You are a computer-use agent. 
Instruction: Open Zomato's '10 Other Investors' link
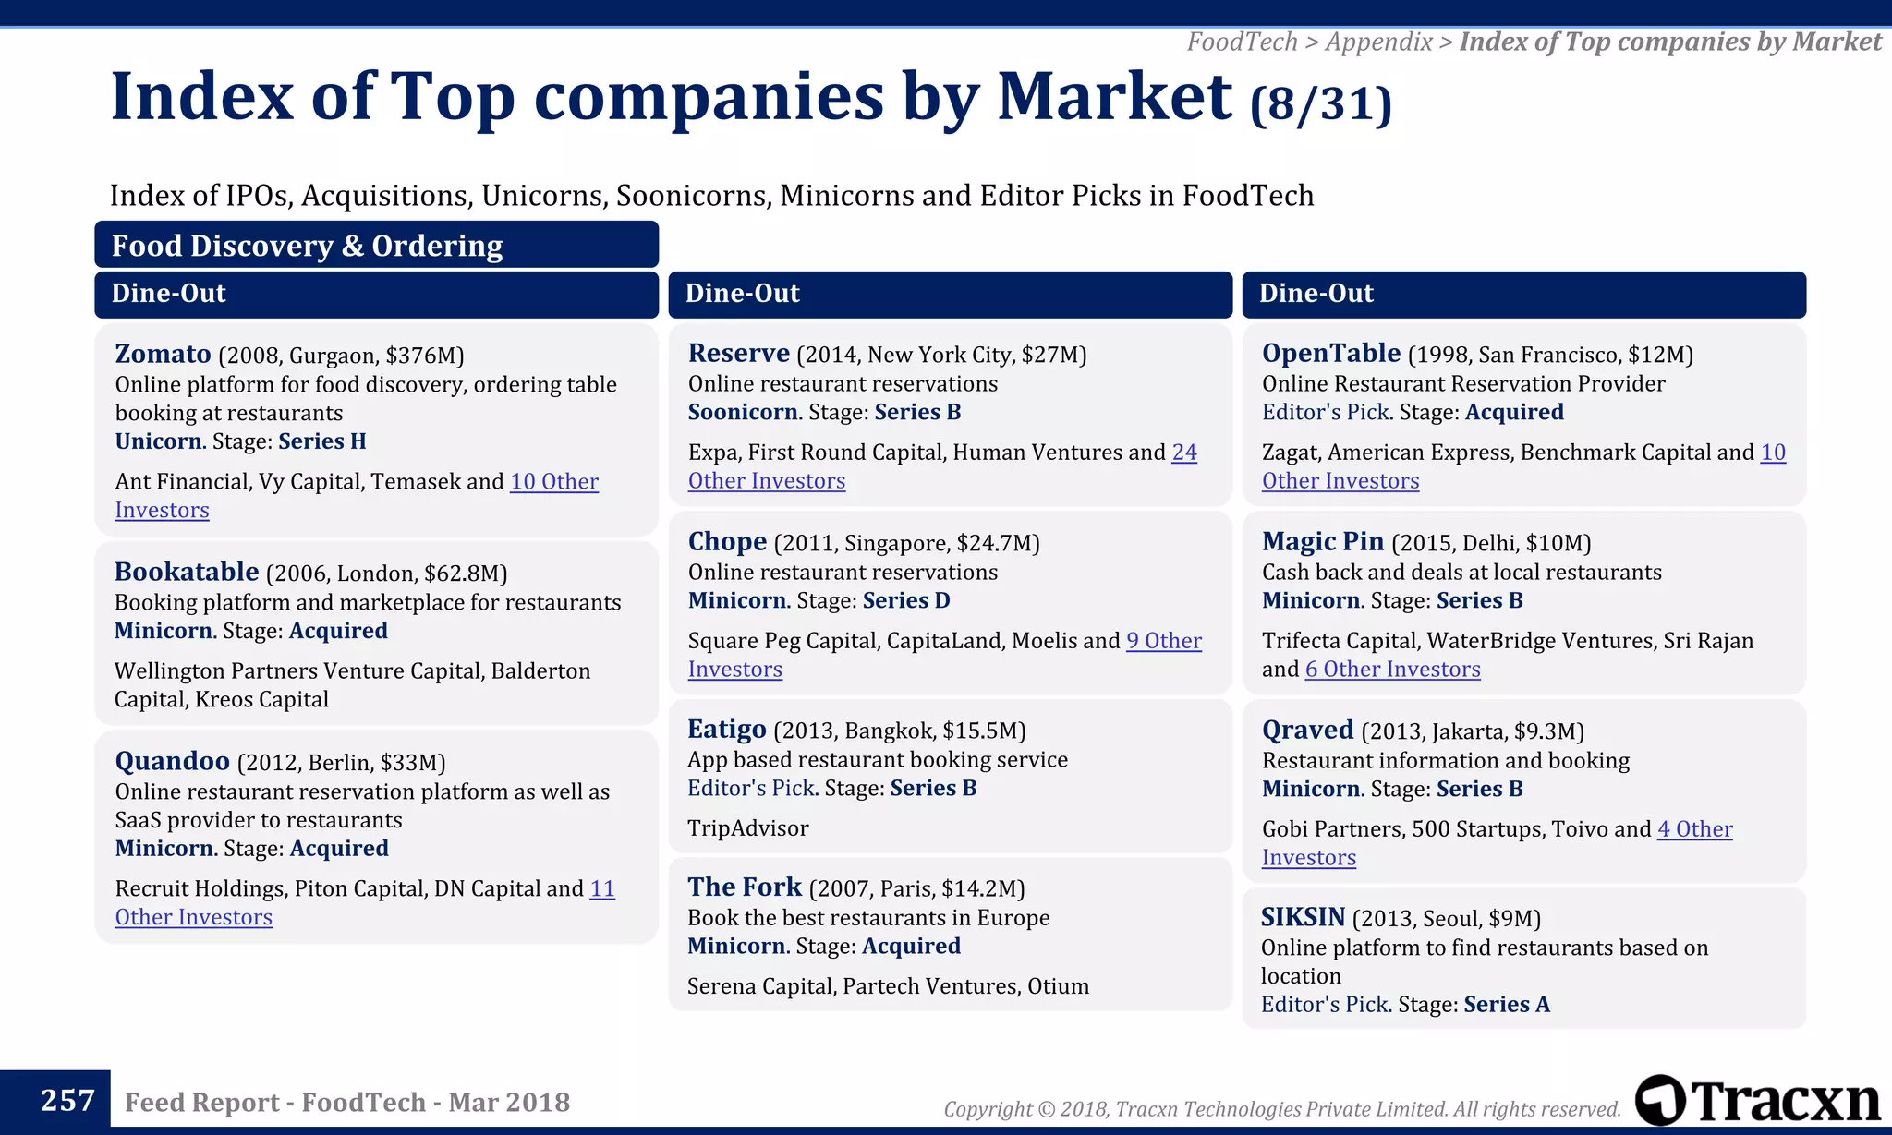pyautogui.click(x=553, y=482)
